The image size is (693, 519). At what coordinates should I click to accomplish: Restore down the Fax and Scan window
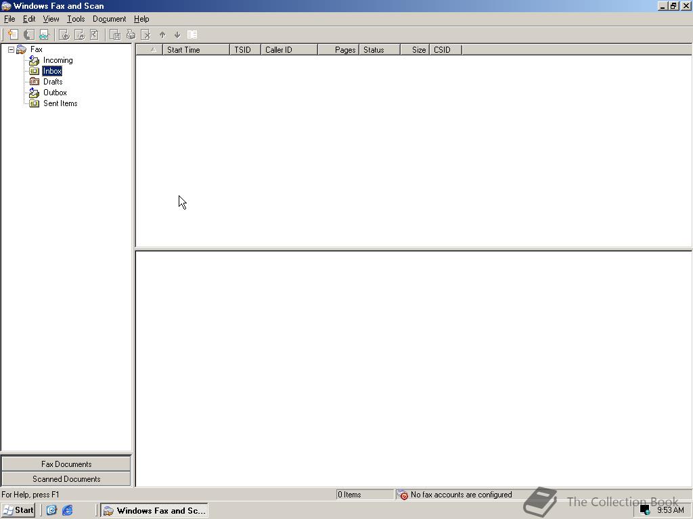(673, 6)
